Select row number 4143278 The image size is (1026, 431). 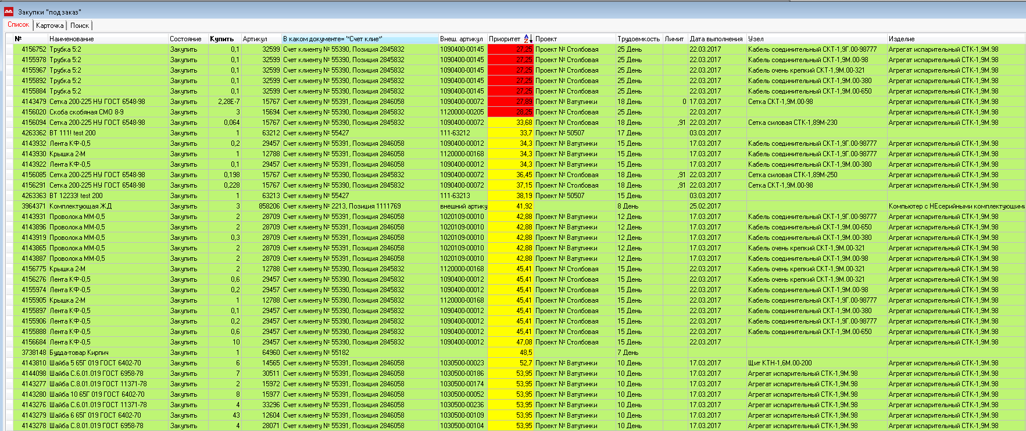[x=34, y=426]
